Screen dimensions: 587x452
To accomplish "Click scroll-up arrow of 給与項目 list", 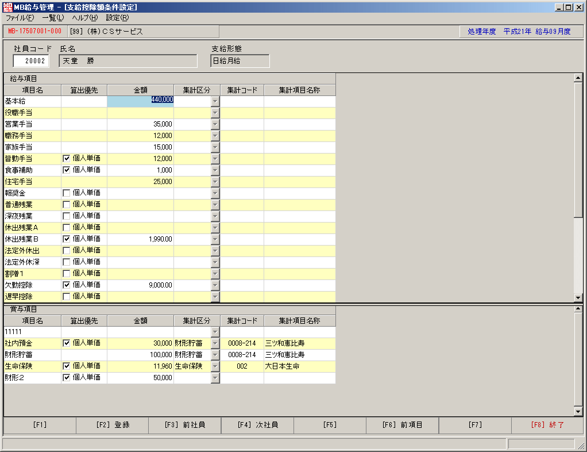I will [578, 78].
